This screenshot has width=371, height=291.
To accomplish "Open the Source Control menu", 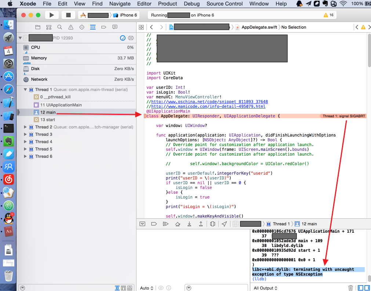I will (224, 4).
